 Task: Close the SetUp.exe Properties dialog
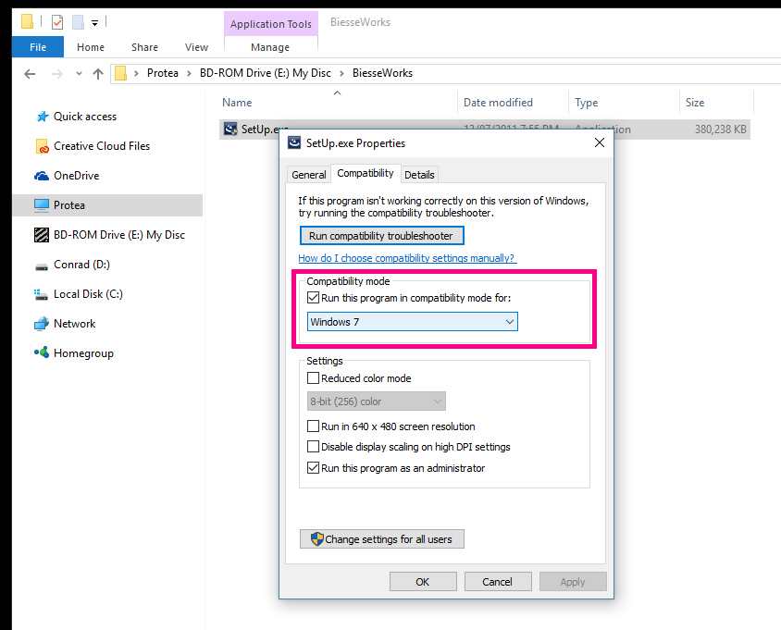(x=600, y=143)
